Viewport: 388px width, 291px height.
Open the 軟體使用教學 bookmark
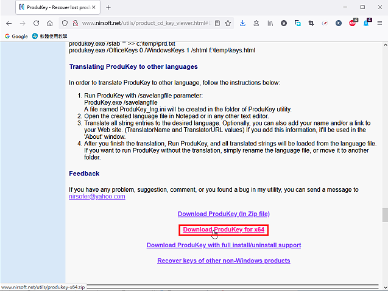50,36
